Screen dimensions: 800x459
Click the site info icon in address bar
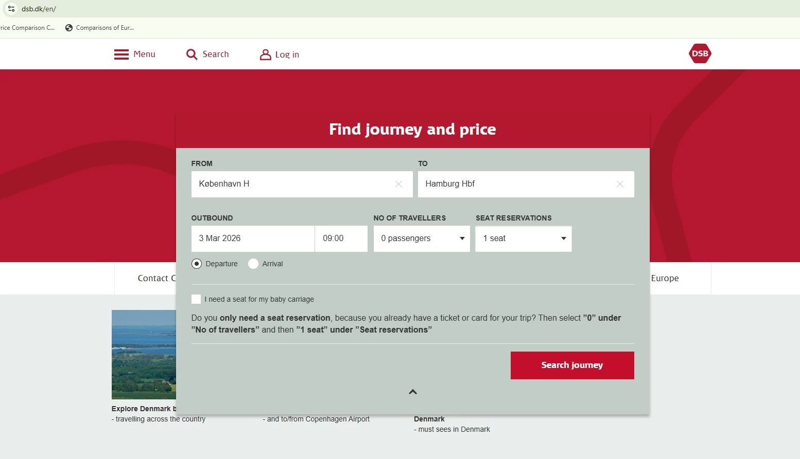[x=11, y=9]
